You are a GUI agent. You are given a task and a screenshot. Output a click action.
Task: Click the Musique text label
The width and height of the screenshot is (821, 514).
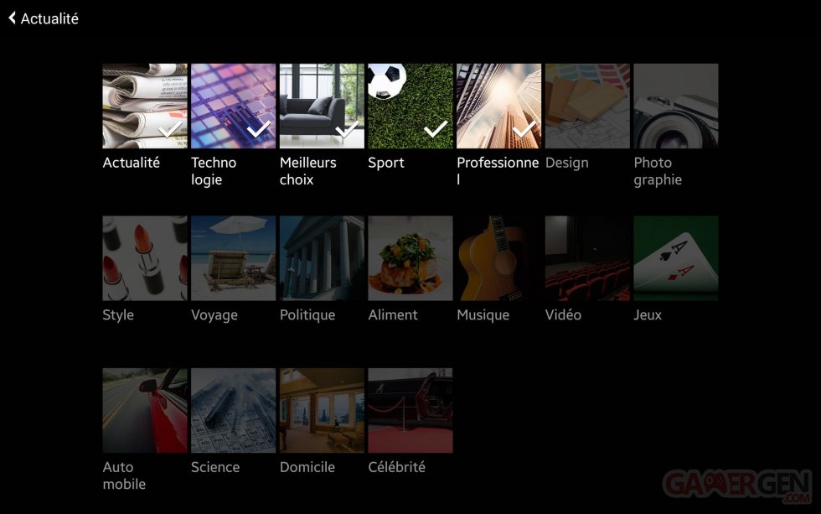pyautogui.click(x=483, y=315)
